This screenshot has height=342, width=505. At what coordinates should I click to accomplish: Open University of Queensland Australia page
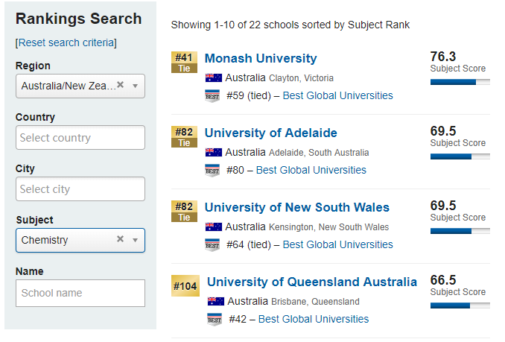click(x=312, y=282)
